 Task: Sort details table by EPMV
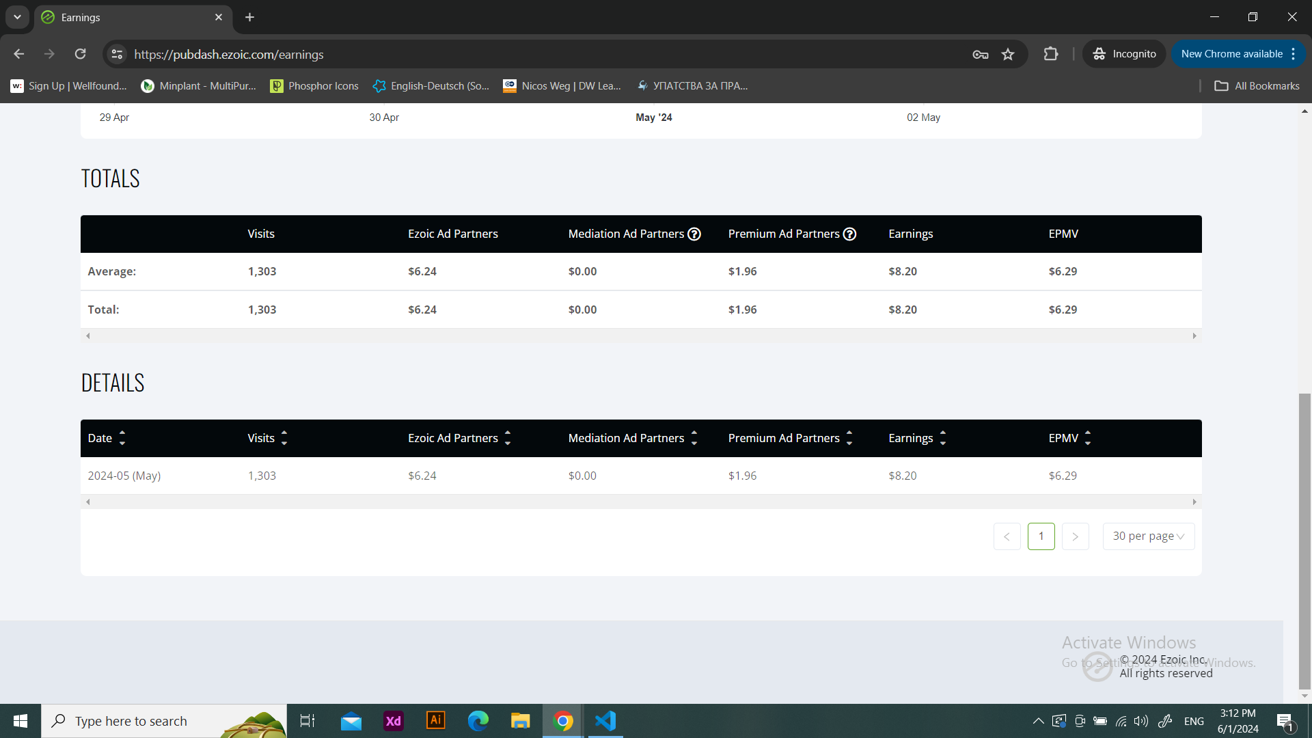[1088, 438]
